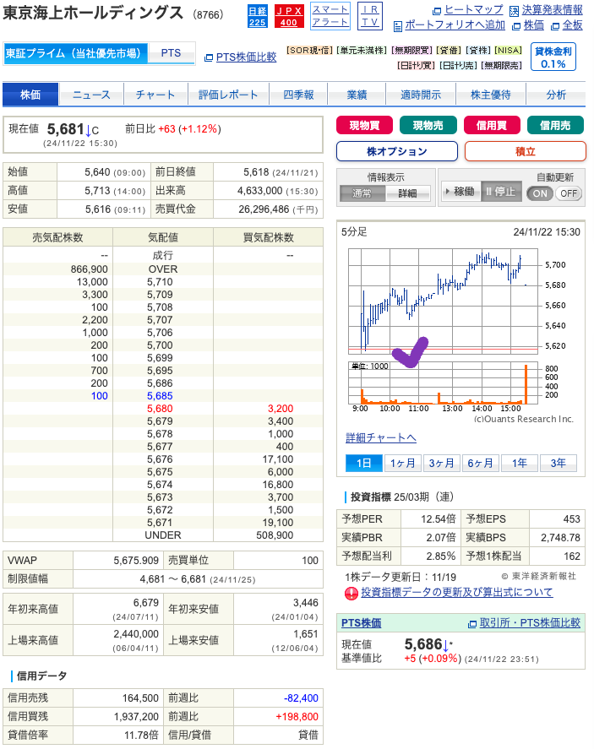Viewport: 594px width, 749px height.
Task: Open the 適時開示 tab
Action: point(421,95)
